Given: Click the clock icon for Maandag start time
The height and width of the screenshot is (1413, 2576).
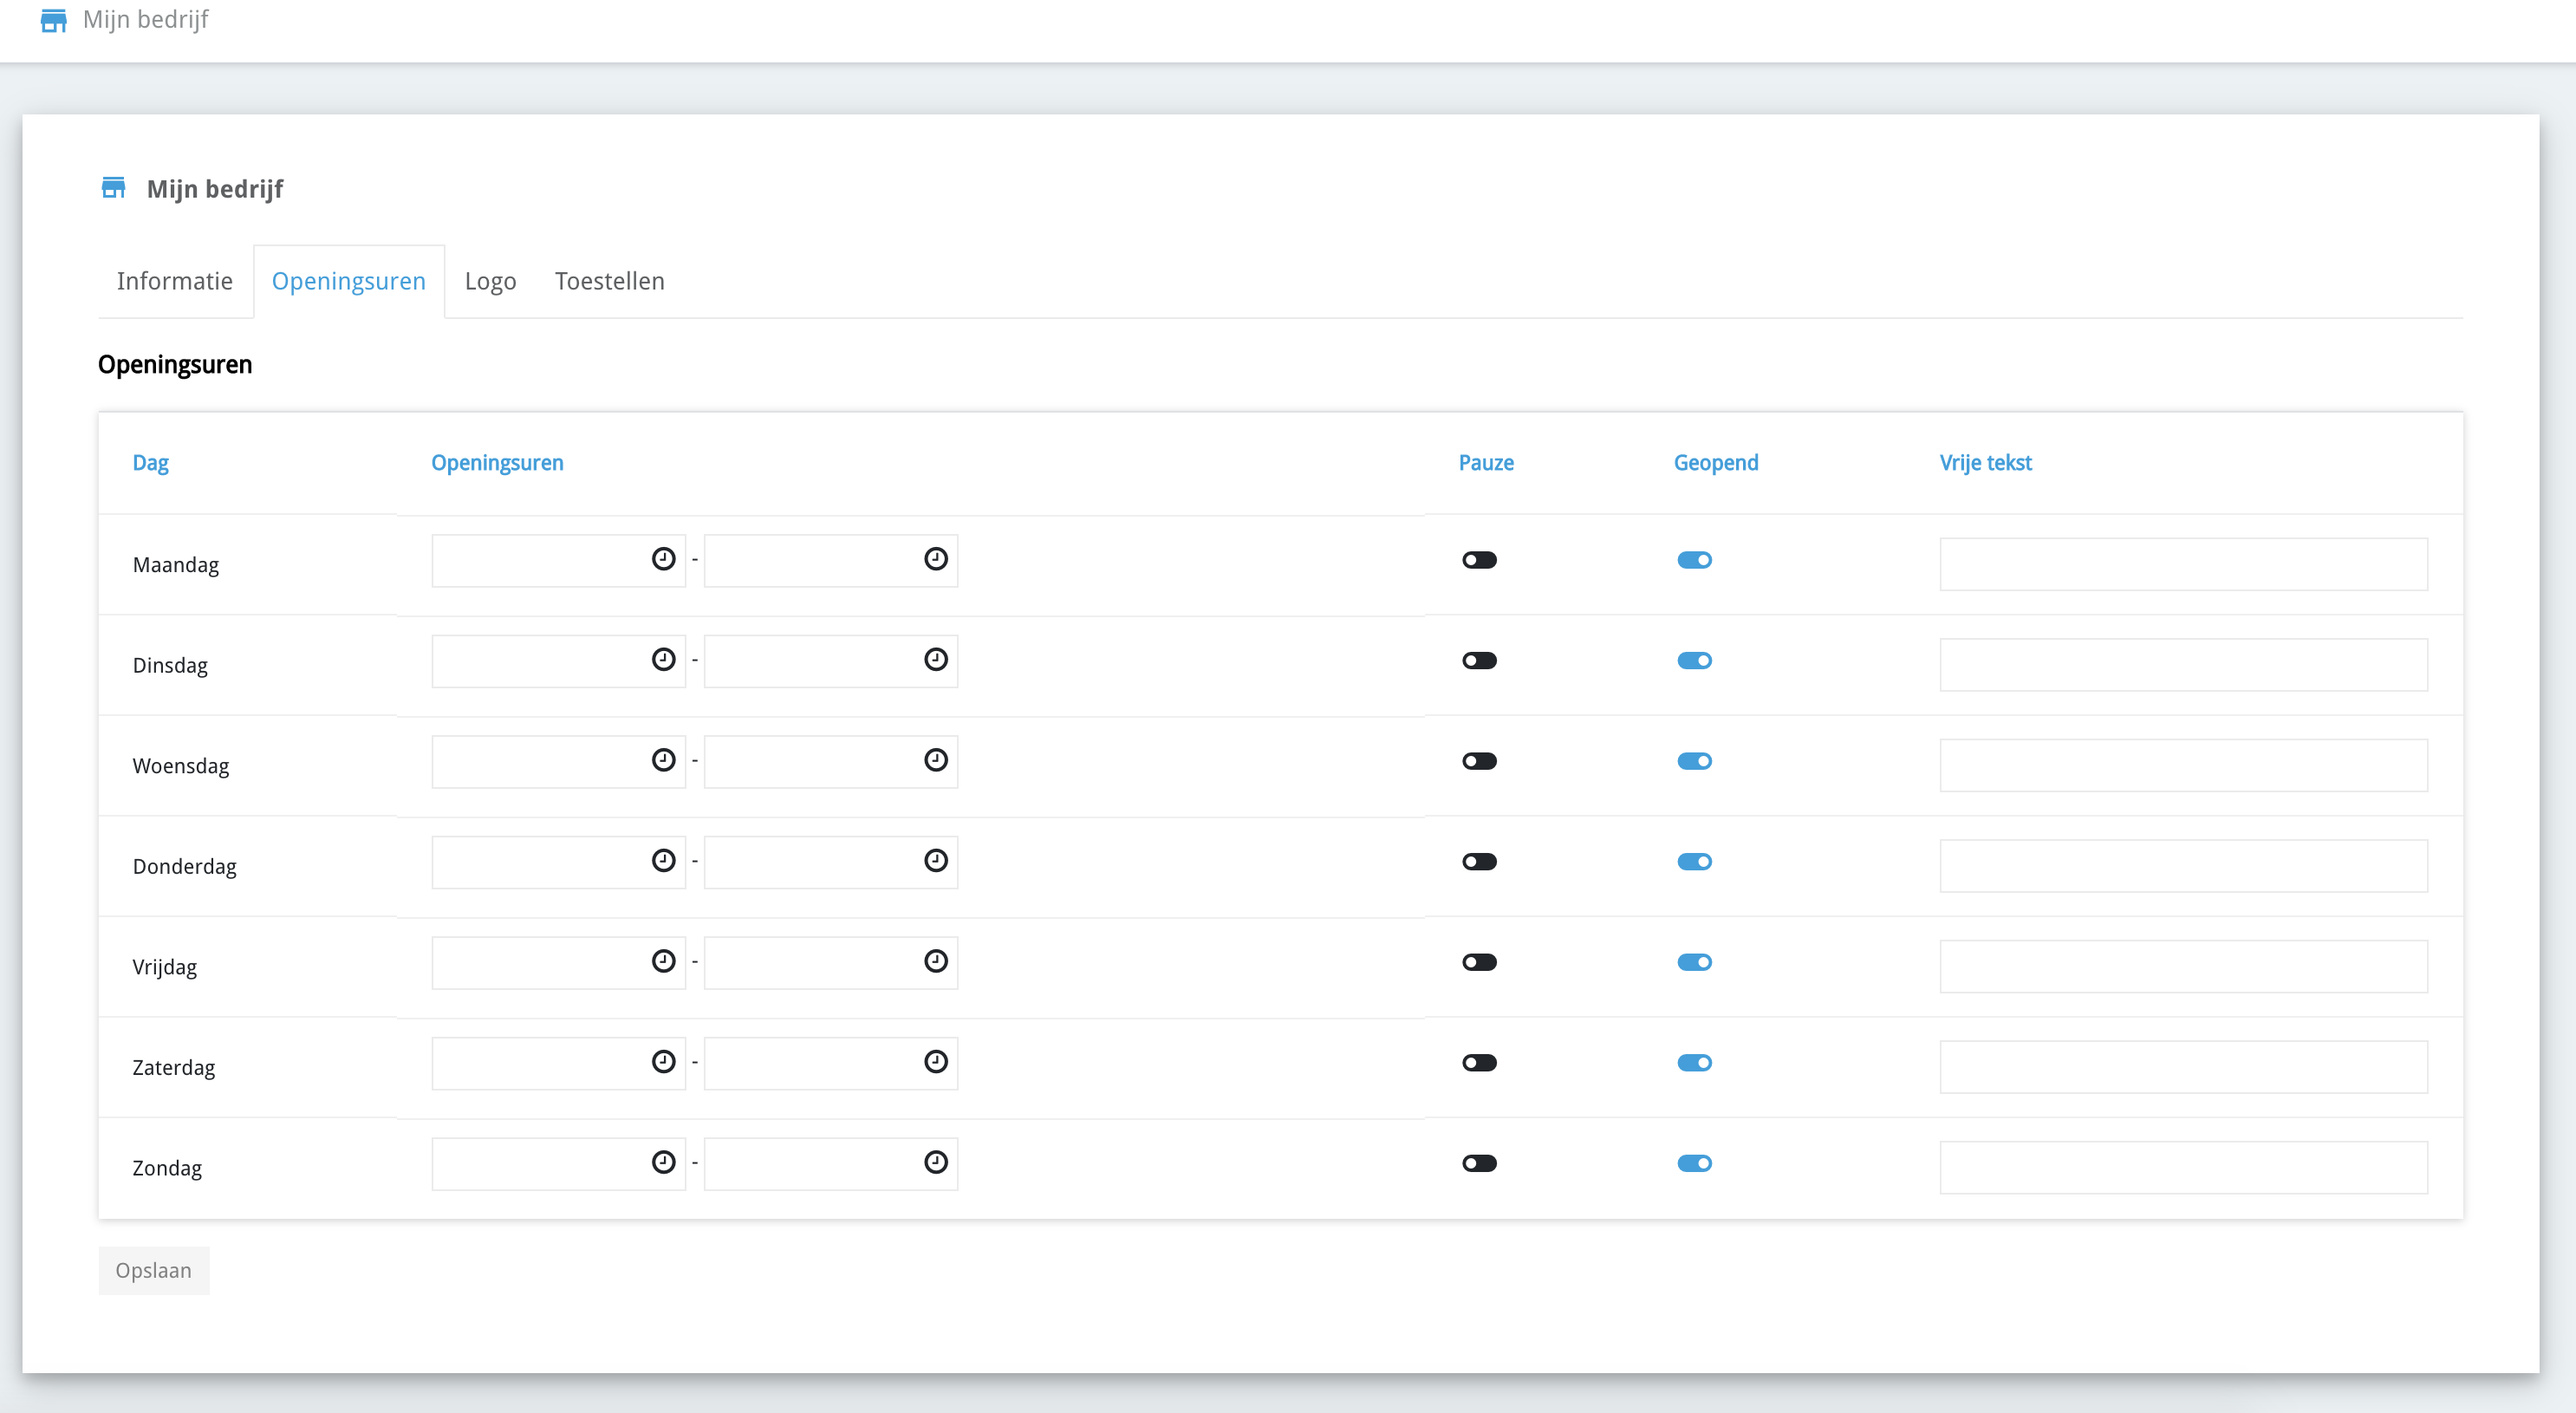Looking at the screenshot, I should tap(663, 559).
